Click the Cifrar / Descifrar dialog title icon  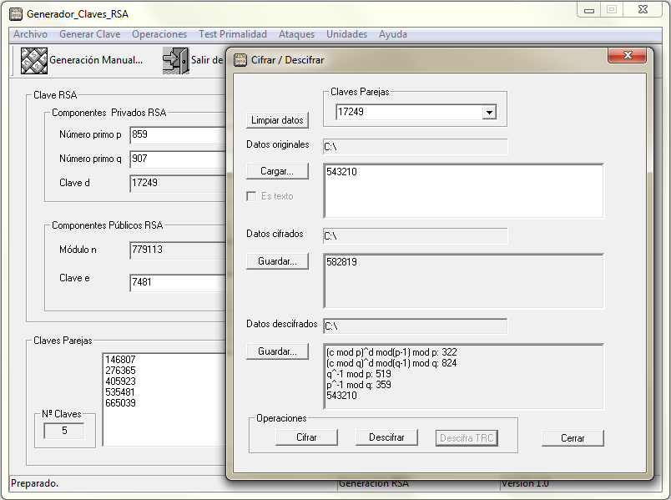coord(240,60)
